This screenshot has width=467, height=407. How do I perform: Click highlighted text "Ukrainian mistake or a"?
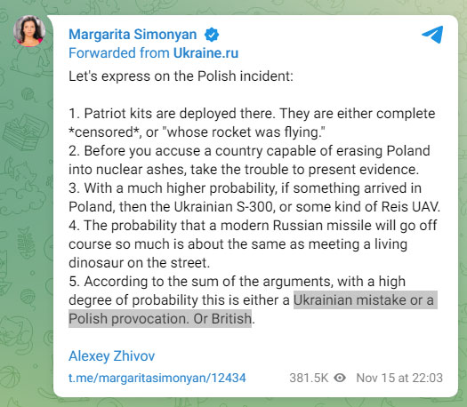coord(365,299)
